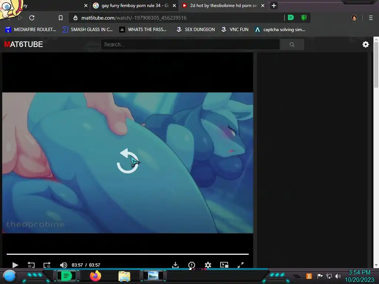
Task: Click the scrollbar up arrow
Action: pyautogui.click(x=376, y=39)
